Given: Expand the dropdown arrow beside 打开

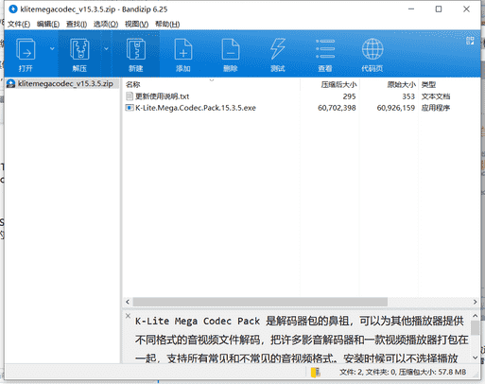Looking at the screenshot, I should click(x=52, y=48).
